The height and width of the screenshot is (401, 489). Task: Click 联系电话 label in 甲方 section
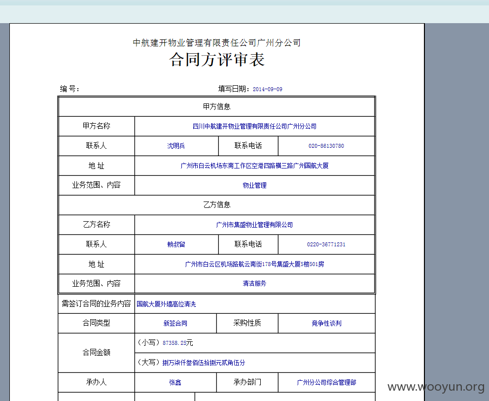pos(248,145)
